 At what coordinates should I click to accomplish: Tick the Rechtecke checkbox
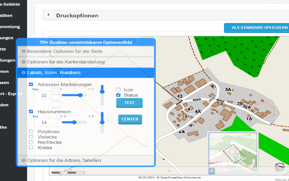31,142
